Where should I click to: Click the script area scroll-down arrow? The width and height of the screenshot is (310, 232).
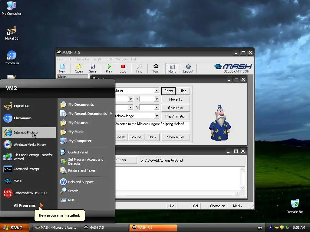tap(242, 188)
